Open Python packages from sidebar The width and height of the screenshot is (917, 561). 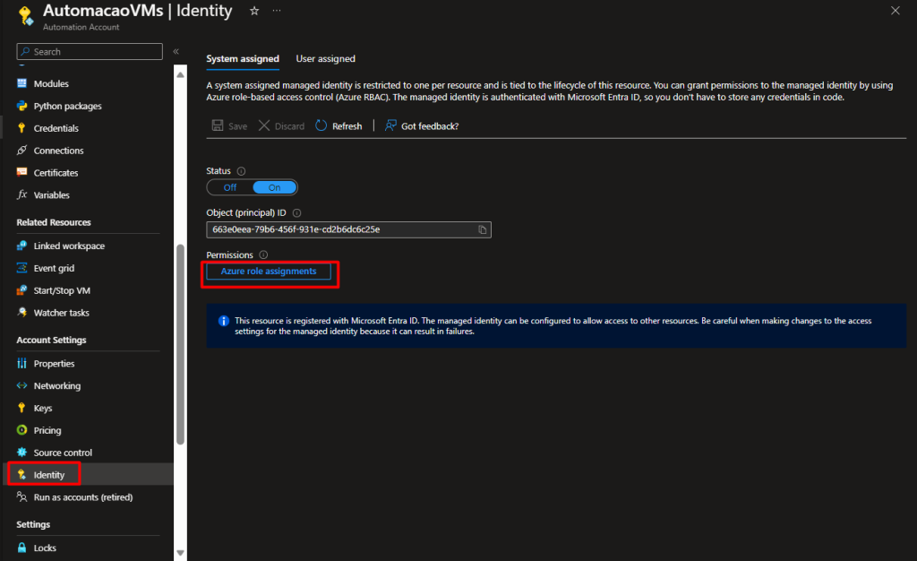(x=67, y=106)
